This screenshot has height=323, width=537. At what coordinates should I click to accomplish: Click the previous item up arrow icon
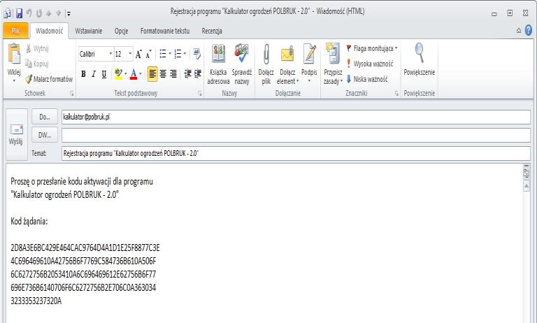click(x=49, y=13)
